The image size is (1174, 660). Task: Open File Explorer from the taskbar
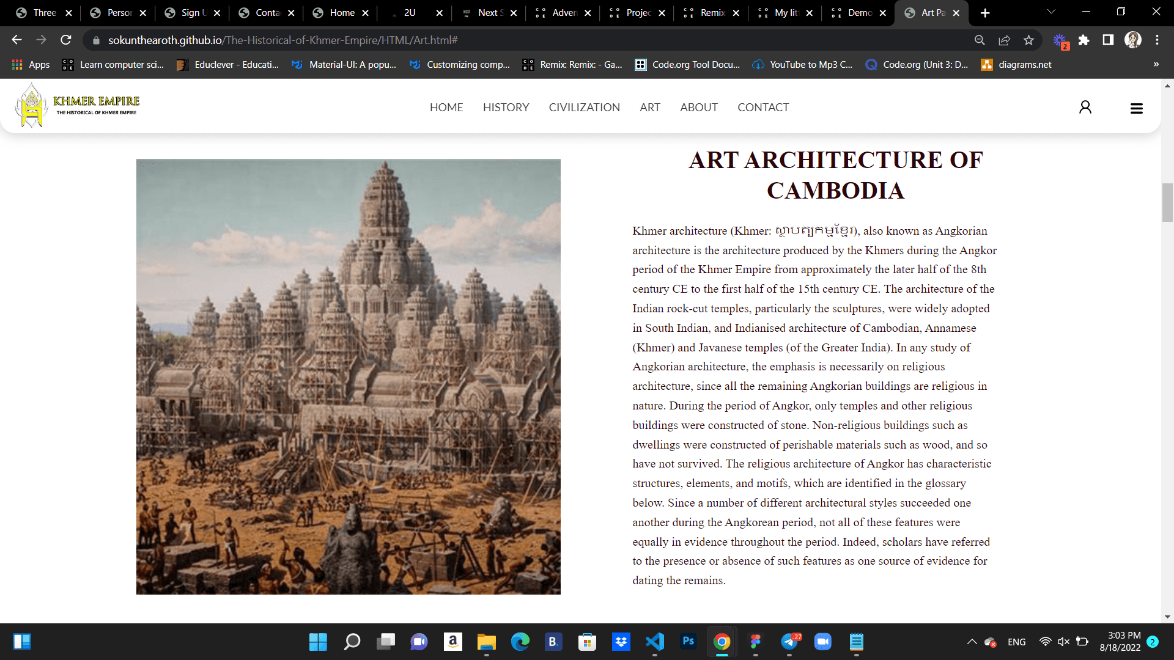tap(487, 642)
